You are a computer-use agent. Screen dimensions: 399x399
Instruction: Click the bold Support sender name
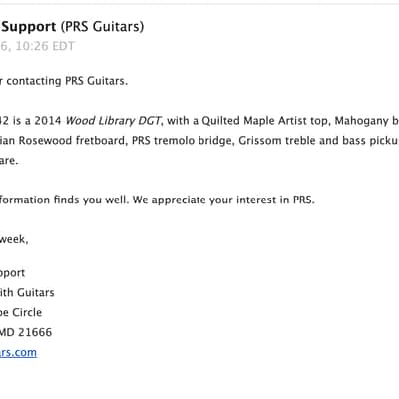coord(29,27)
